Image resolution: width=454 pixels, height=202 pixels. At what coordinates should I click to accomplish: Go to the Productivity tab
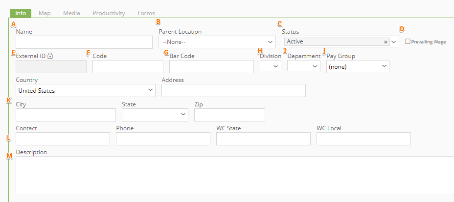point(109,13)
